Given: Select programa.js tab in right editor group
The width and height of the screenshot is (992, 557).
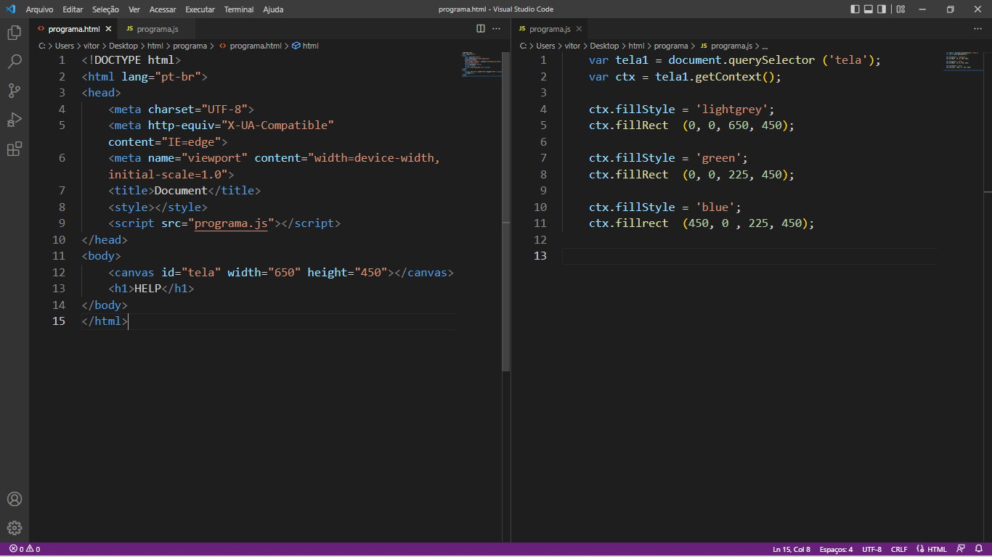Looking at the screenshot, I should 550,29.
